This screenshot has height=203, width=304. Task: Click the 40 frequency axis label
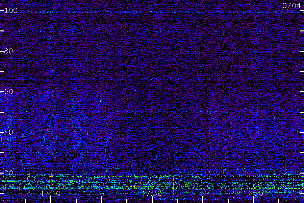(8, 132)
